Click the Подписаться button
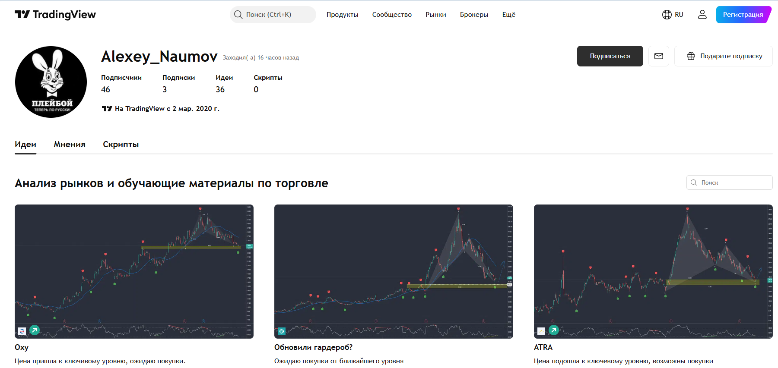778x368 pixels. 610,56
